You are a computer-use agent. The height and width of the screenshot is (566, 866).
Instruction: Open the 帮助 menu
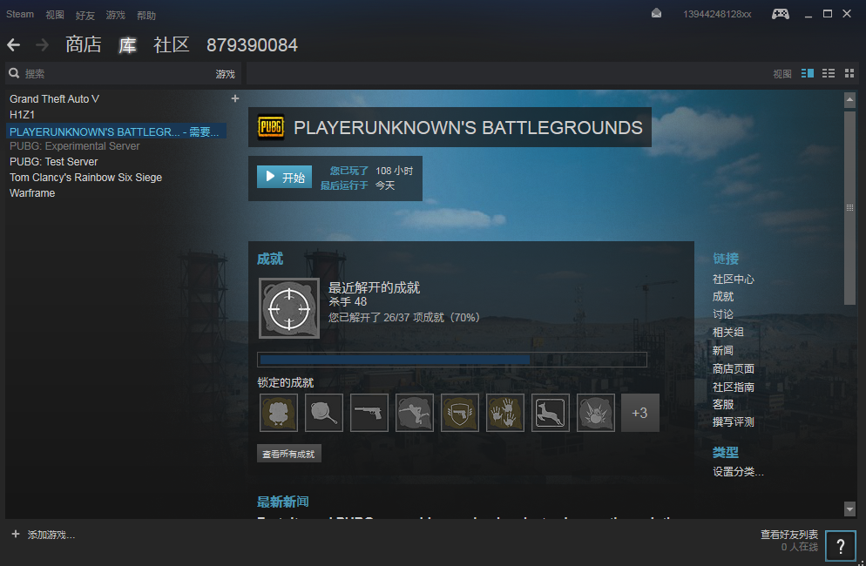coord(146,15)
